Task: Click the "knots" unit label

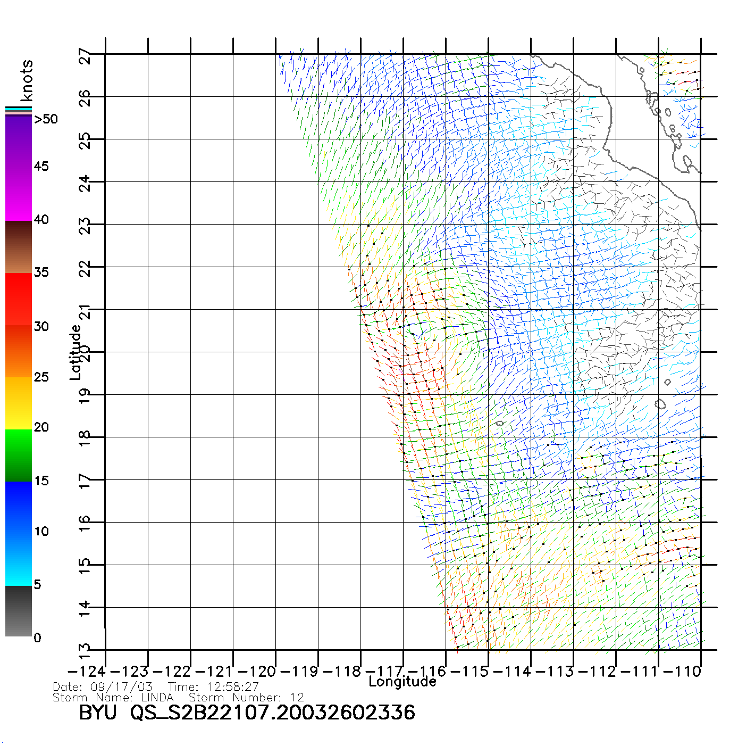Action: [27, 80]
